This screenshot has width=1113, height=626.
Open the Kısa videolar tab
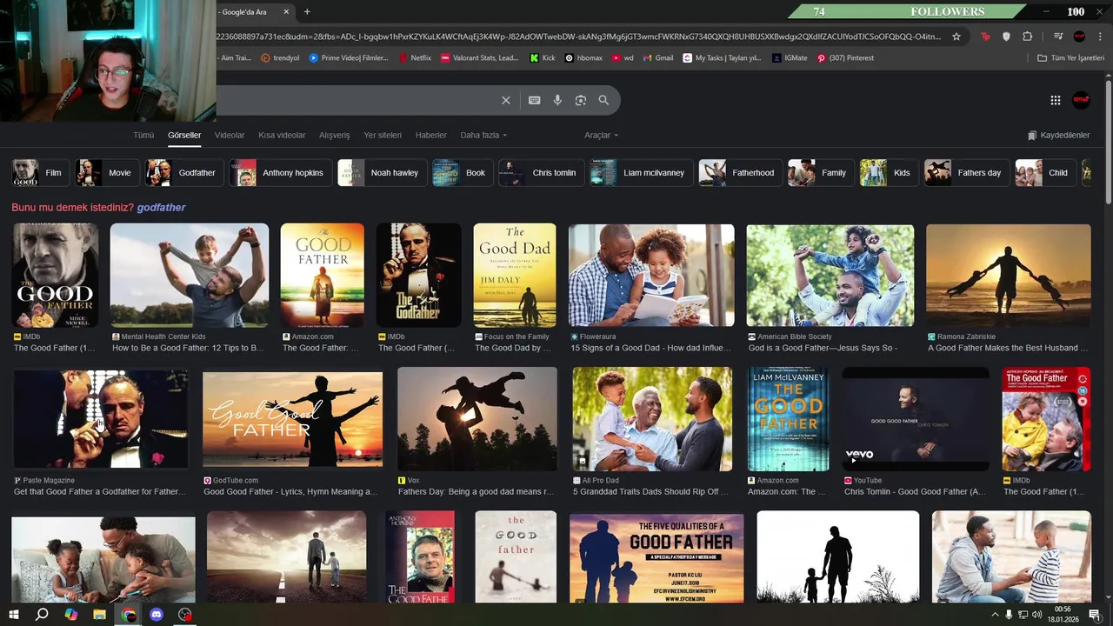(x=282, y=136)
